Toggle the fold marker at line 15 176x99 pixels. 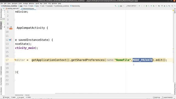(14, 52)
